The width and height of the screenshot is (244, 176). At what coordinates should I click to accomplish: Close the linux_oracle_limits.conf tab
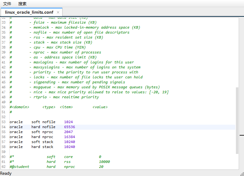pos(58,12)
